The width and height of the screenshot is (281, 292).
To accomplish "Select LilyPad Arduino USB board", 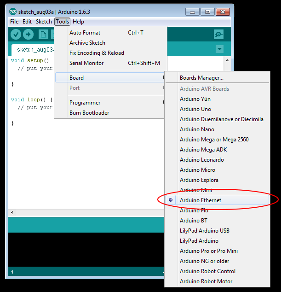I will pos(217,231).
